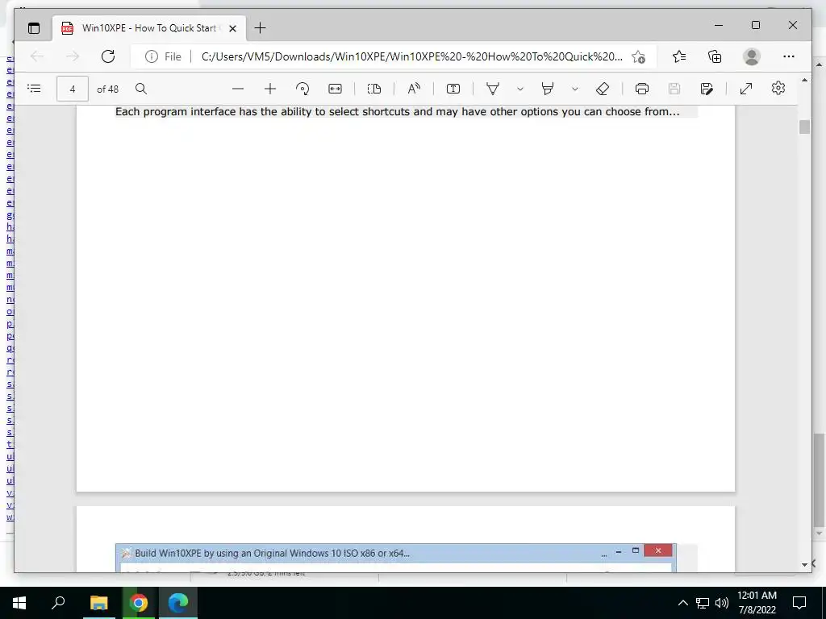This screenshot has width=826, height=619.
Task: Select the Erase tool
Action: coord(603,89)
